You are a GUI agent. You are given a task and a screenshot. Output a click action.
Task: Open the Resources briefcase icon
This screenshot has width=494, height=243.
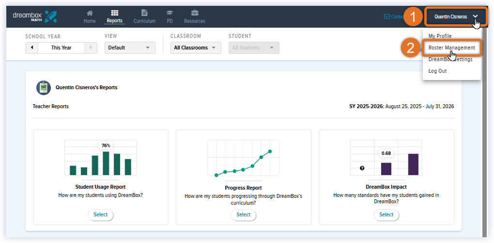tap(195, 13)
